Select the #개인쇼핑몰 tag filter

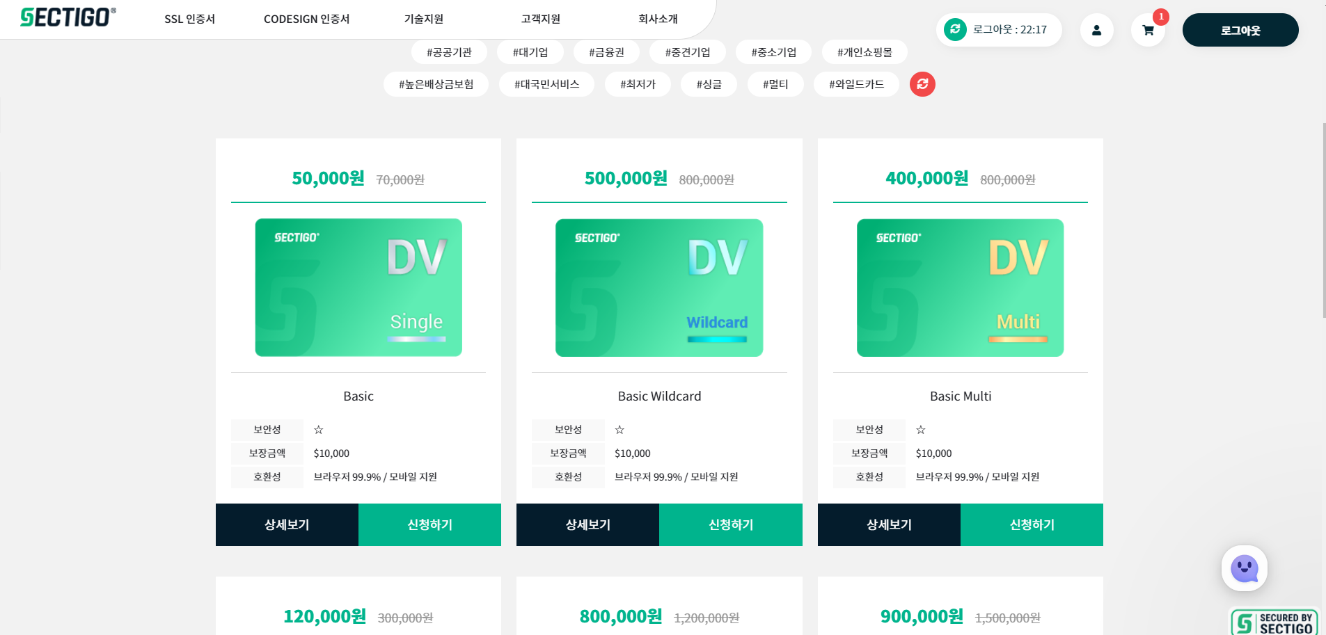click(865, 52)
